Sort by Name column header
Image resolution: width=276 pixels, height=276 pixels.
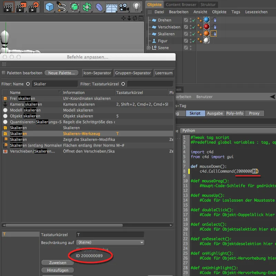tap(35, 92)
